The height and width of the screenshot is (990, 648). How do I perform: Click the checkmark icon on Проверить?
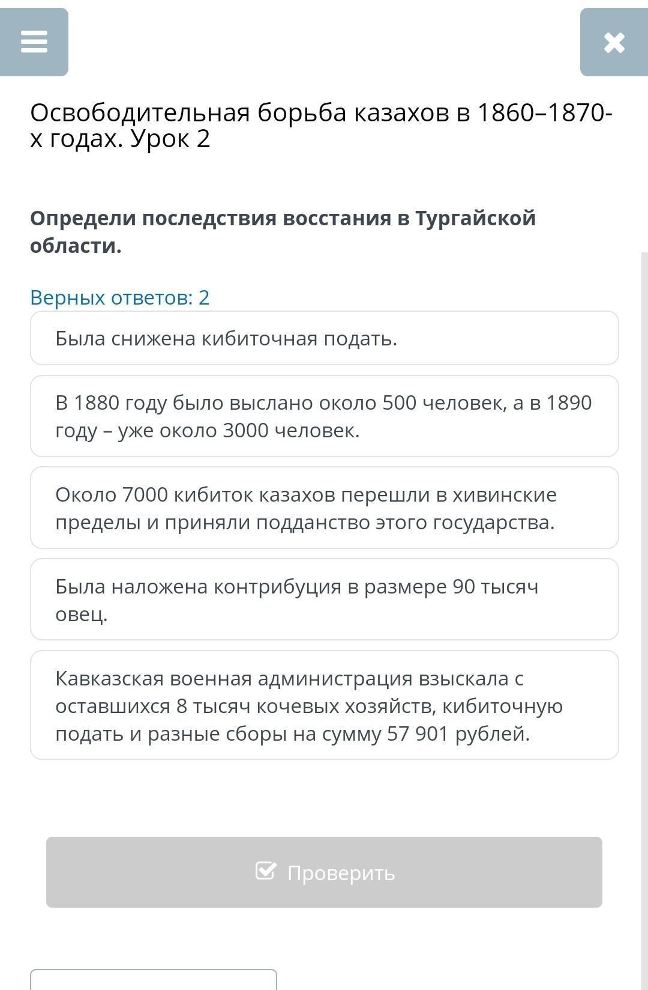pos(266,870)
